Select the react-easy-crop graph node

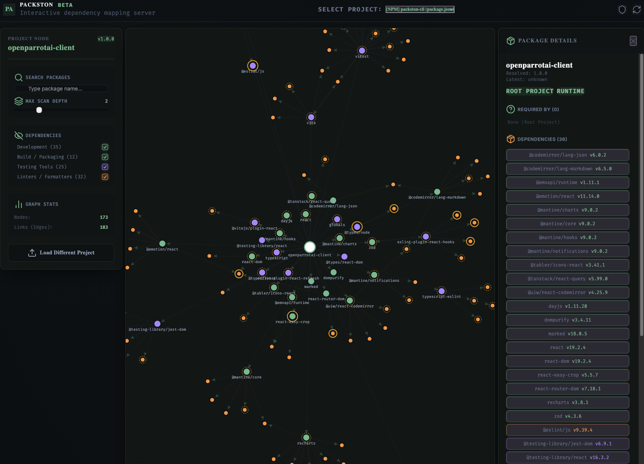[x=293, y=316]
